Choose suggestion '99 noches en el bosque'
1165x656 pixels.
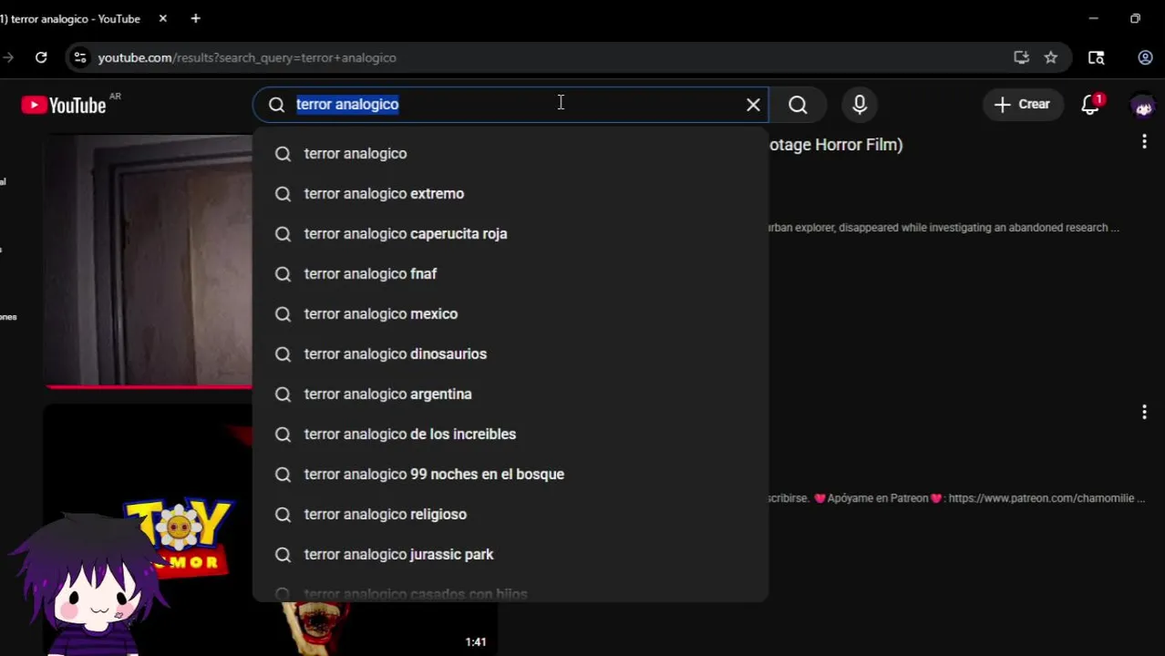[x=510, y=474]
